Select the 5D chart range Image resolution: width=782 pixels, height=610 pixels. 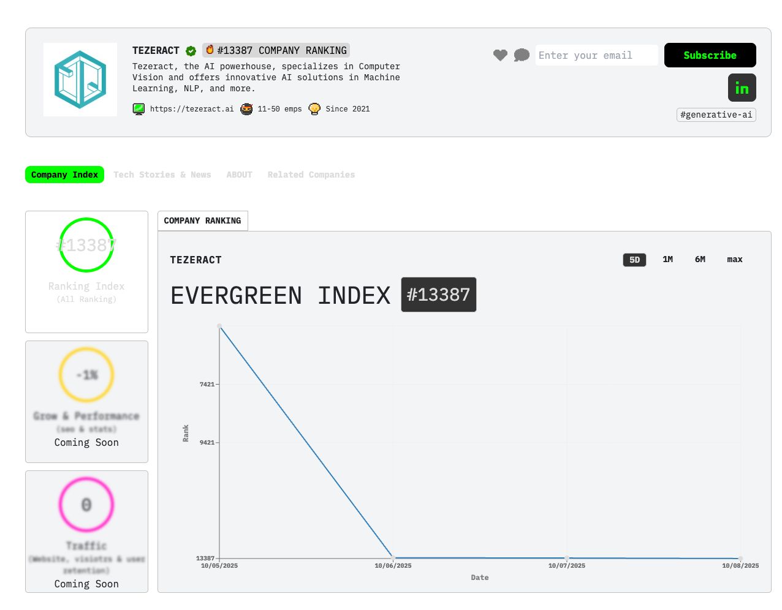point(634,260)
